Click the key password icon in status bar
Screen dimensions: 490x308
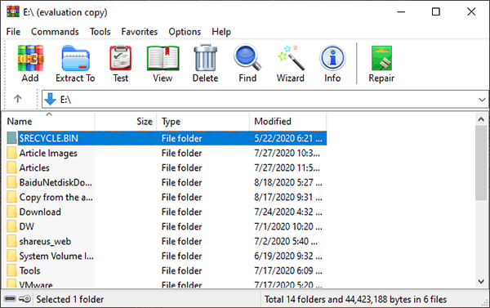pos(25,299)
